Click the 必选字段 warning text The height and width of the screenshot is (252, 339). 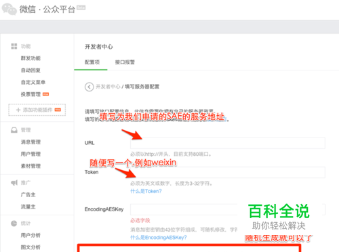point(140,221)
